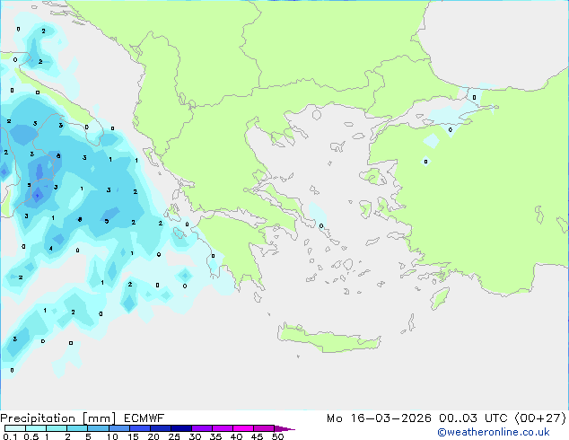Click the "00..03 UTC" time text
The width and height of the screenshot is (569, 440).
coord(474,418)
